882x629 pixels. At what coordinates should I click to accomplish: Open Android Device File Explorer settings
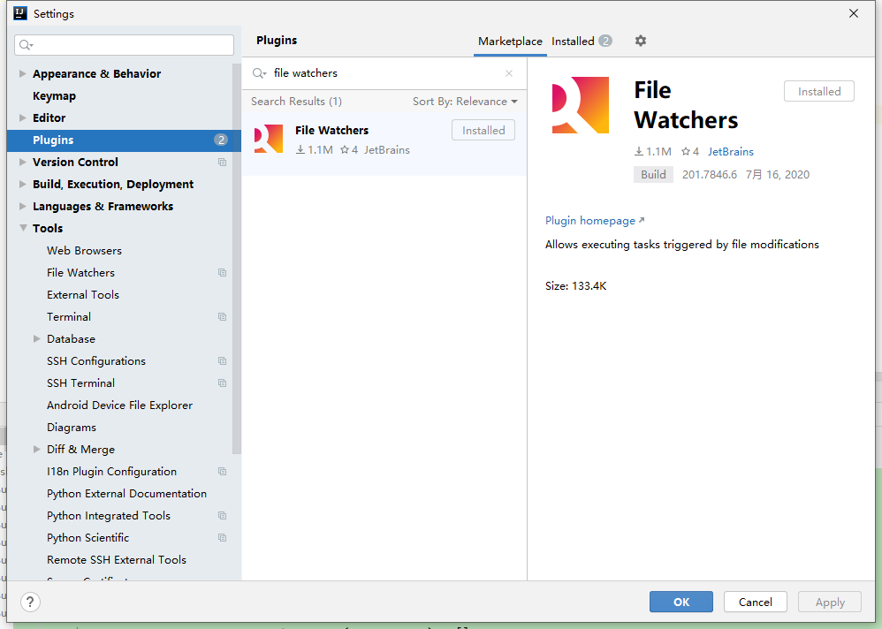click(x=119, y=405)
